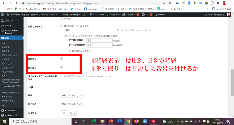Viewport: 234px width, 125px height.
Task: Click 新規 in the admin bar
Action: [x=100, y=15]
